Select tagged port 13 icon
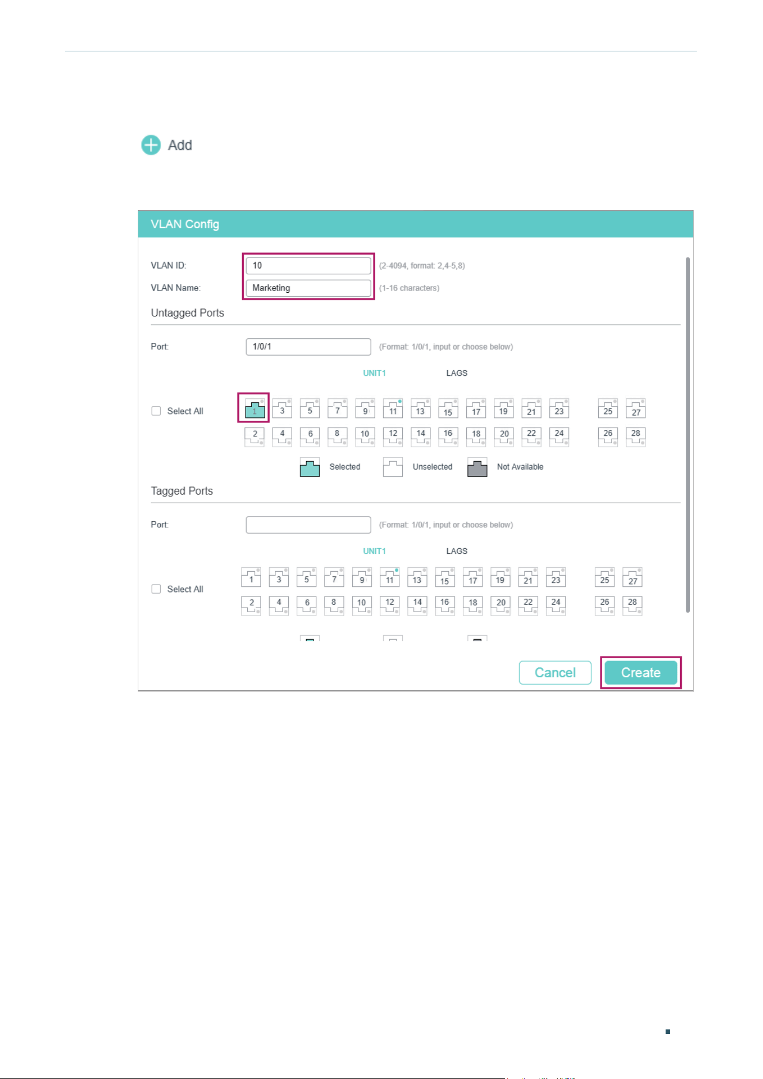763x1079 pixels. pyautogui.click(x=417, y=578)
